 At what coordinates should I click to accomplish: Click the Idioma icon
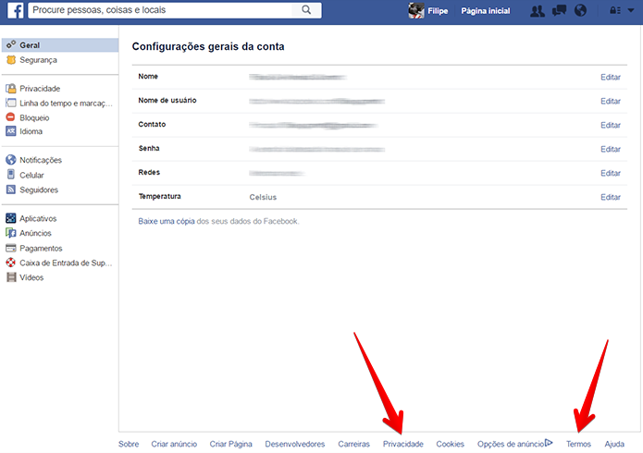point(11,131)
